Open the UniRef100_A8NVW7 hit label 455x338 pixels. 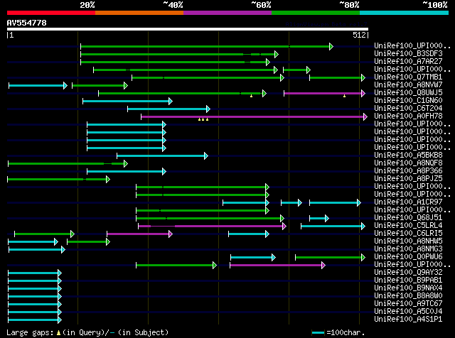click(408, 85)
